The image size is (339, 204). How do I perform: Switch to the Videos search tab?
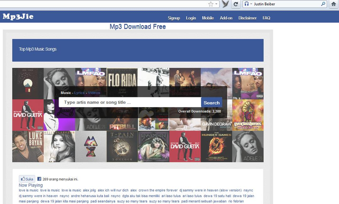tap(94, 93)
